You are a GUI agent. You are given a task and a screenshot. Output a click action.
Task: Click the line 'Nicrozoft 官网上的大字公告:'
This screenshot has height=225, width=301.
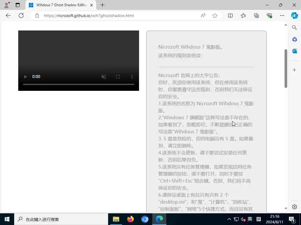click(x=189, y=75)
